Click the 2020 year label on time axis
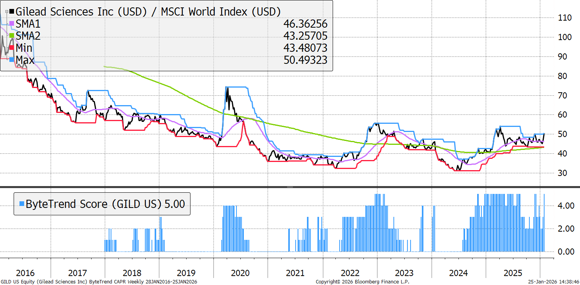This screenshot has width=580, height=285. 240,273
